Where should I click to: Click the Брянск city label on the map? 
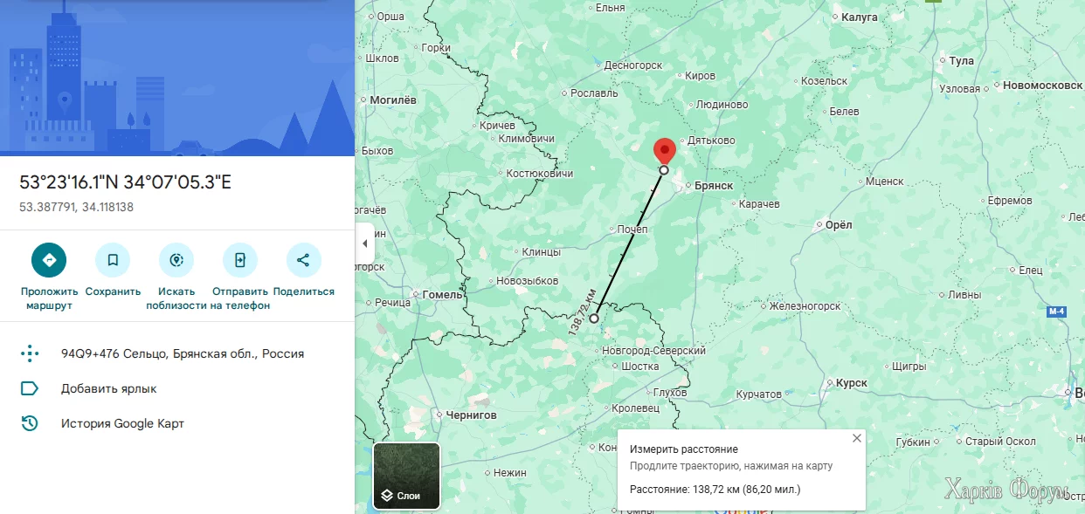click(714, 186)
